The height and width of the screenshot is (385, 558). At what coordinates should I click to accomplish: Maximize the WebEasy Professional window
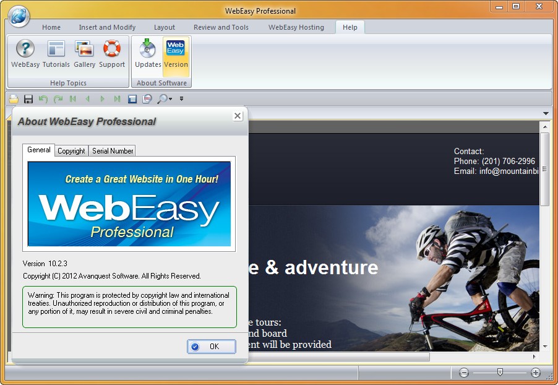click(516, 6)
